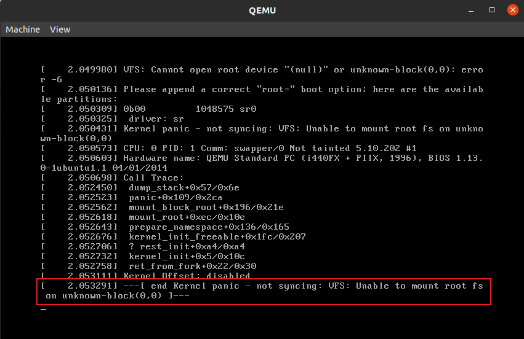The image size is (524, 339).
Task: Click the "Call Trace:" line
Action: pyautogui.click(x=112, y=177)
